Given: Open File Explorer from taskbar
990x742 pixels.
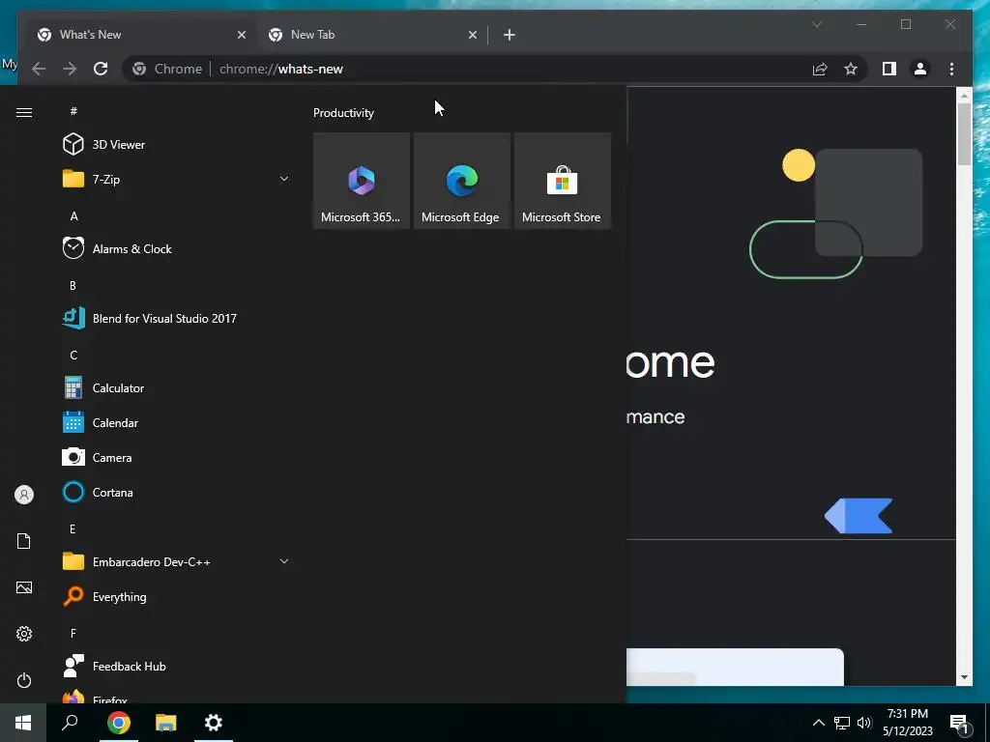Looking at the screenshot, I should point(166,723).
